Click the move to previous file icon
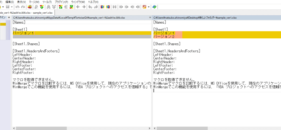281x130 pixels. tap(127, 7)
